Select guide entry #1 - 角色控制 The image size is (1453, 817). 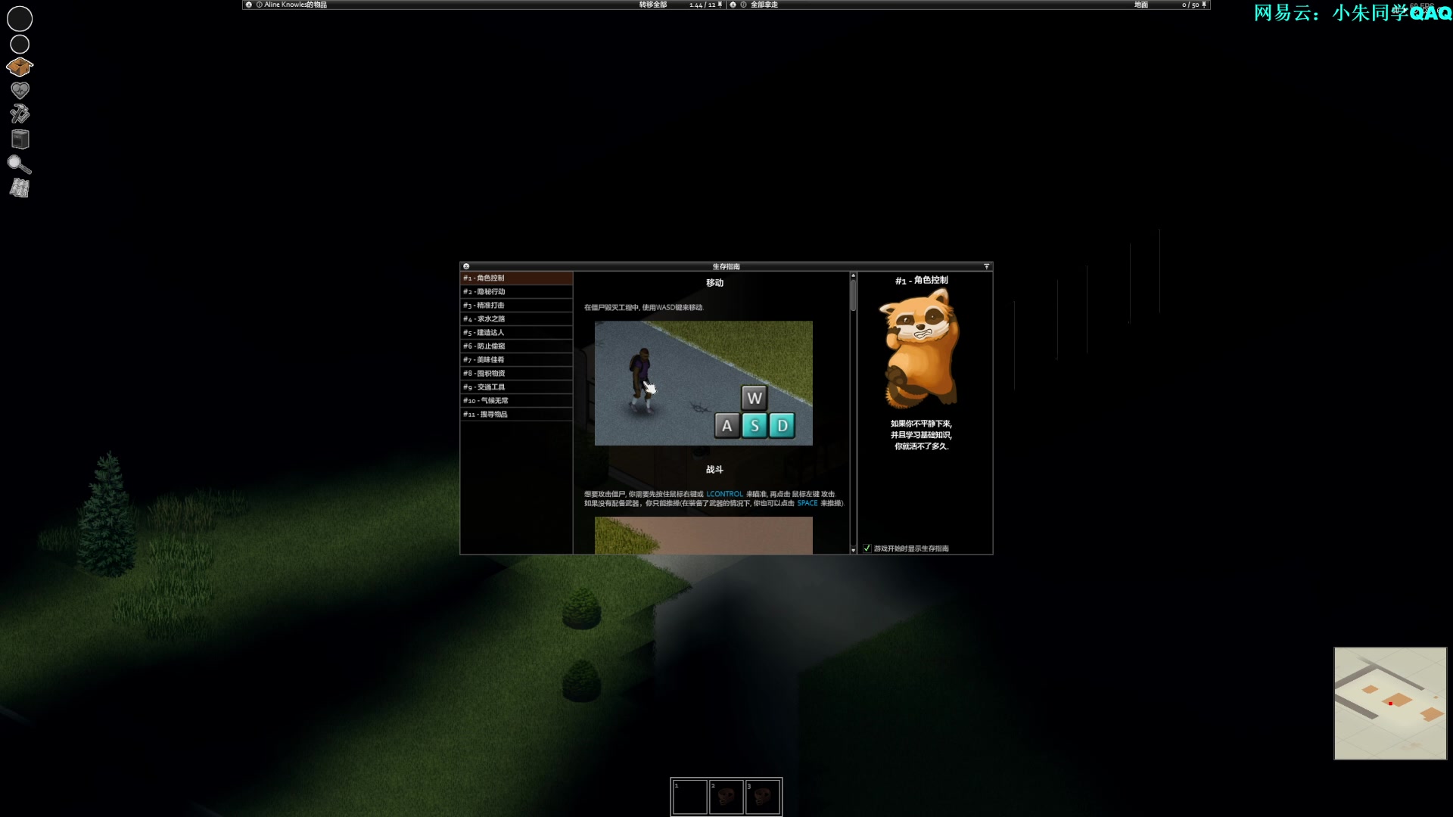coord(516,278)
